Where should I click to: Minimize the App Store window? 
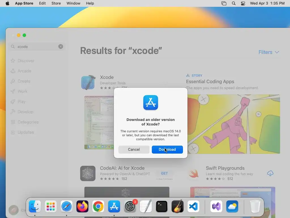coord(19,35)
